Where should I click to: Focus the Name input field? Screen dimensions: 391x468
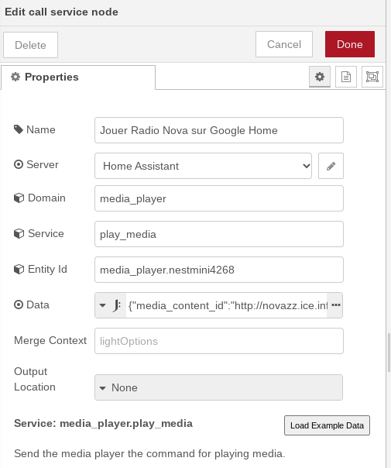click(x=219, y=130)
